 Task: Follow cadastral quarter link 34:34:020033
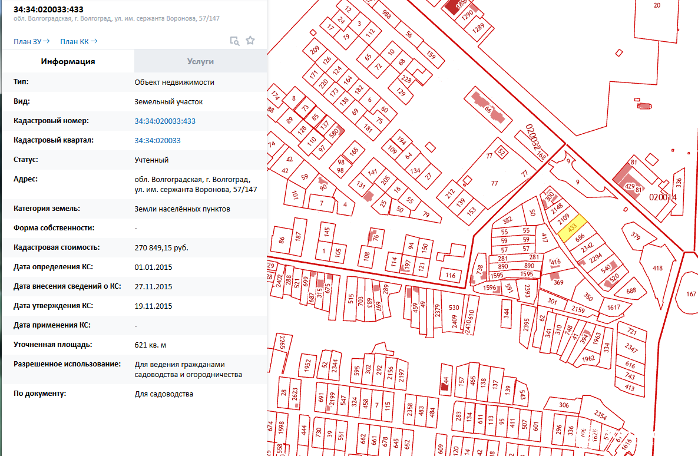click(157, 140)
